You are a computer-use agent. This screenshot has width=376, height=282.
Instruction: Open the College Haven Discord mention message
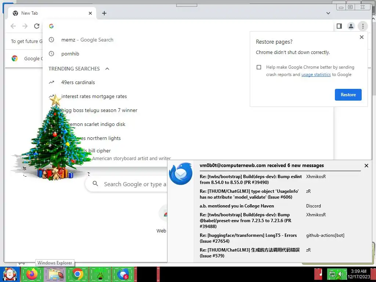(x=237, y=206)
